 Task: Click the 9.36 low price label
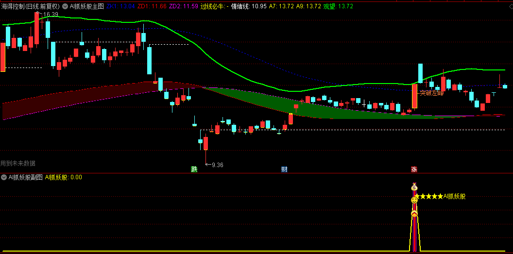click(218, 165)
